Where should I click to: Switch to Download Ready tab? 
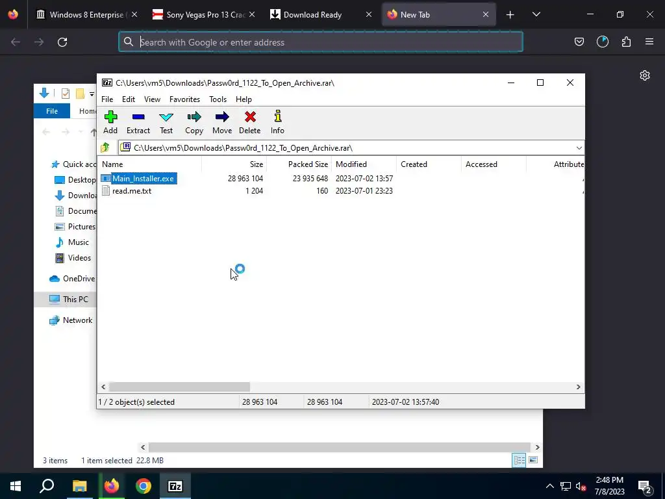(x=321, y=15)
